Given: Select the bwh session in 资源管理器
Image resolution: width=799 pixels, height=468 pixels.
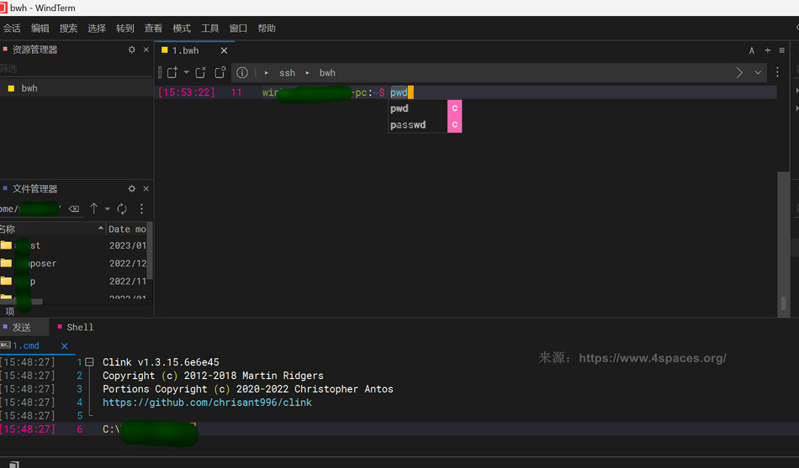Looking at the screenshot, I should 29,88.
